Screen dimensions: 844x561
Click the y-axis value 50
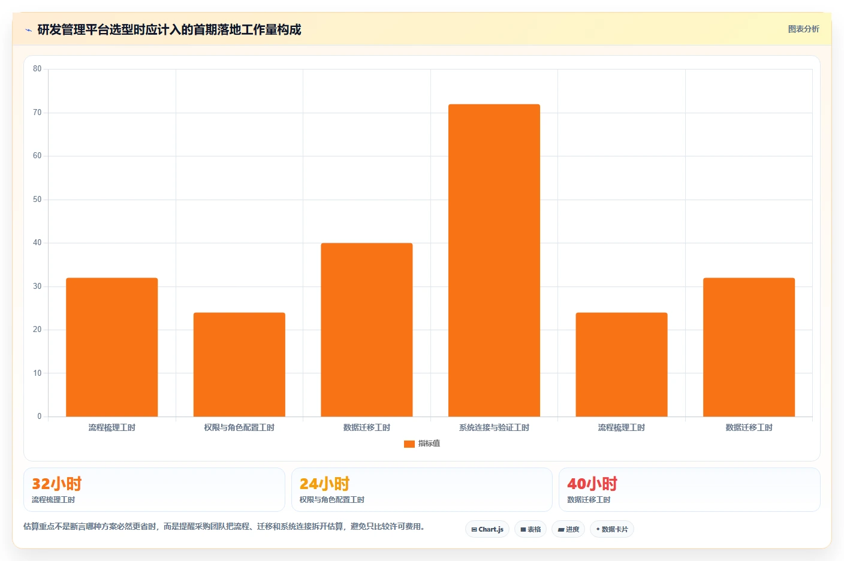click(37, 200)
